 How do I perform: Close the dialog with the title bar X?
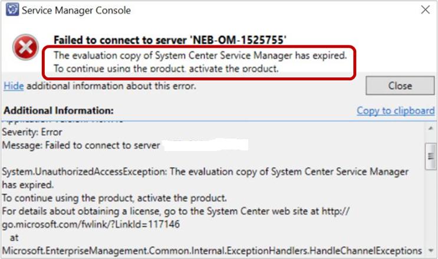[x=425, y=10]
